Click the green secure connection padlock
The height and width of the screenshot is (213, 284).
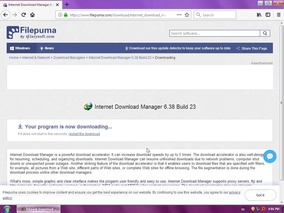(x=66, y=15)
